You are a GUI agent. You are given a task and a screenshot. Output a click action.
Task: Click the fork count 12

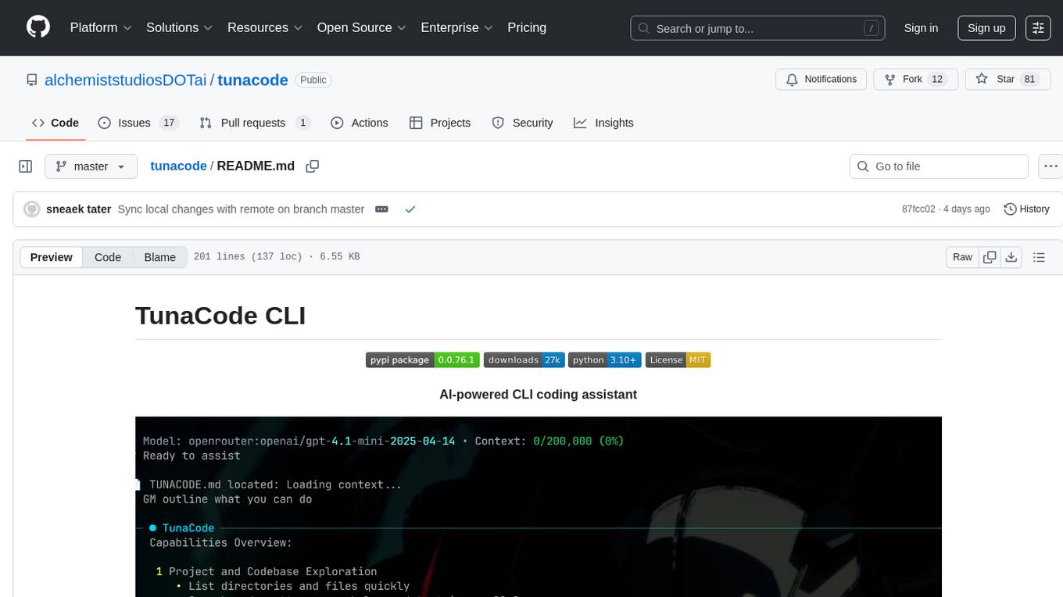(938, 79)
